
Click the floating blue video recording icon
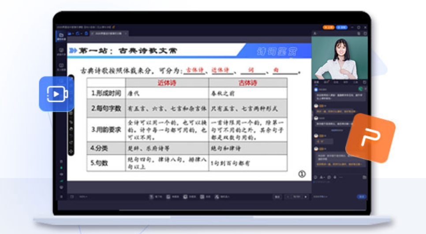coord(56,94)
